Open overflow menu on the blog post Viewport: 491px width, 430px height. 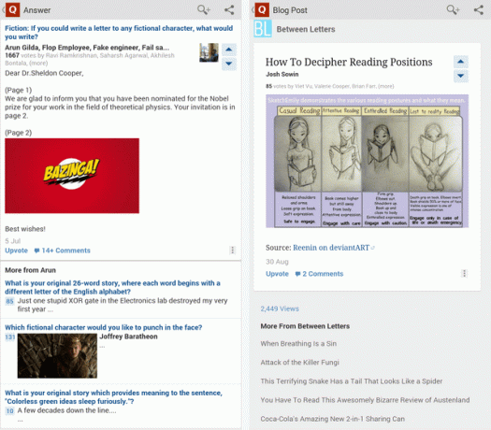[465, 274]
